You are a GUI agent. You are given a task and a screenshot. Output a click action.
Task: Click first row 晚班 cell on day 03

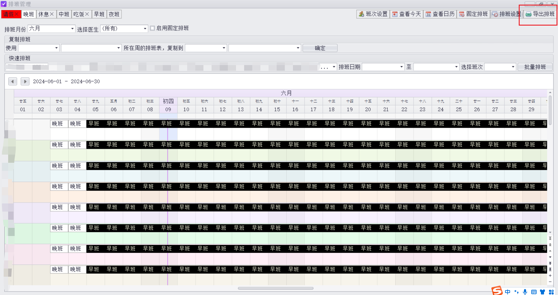pos(59,124)
